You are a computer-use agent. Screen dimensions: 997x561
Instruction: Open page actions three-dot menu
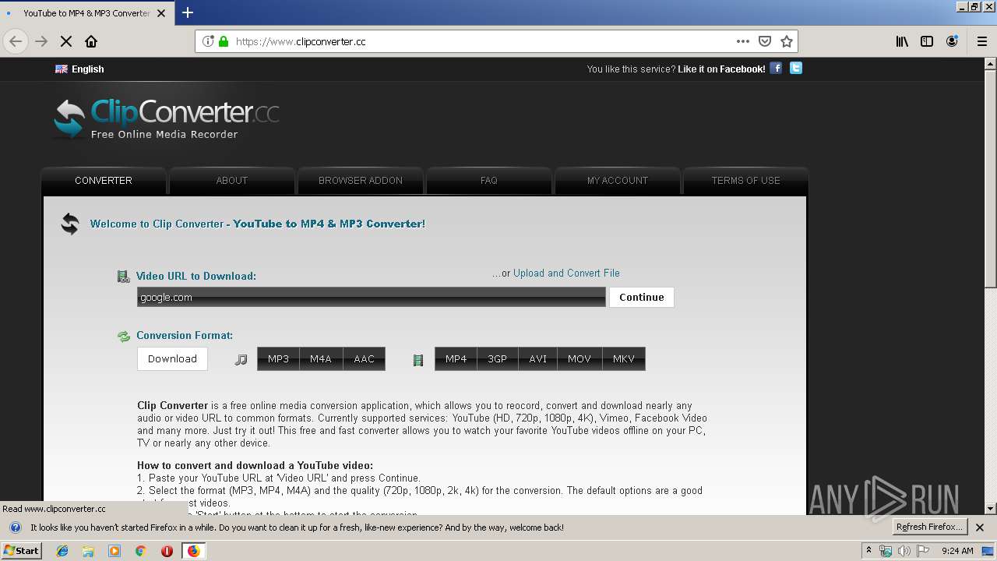coord(743,41)
